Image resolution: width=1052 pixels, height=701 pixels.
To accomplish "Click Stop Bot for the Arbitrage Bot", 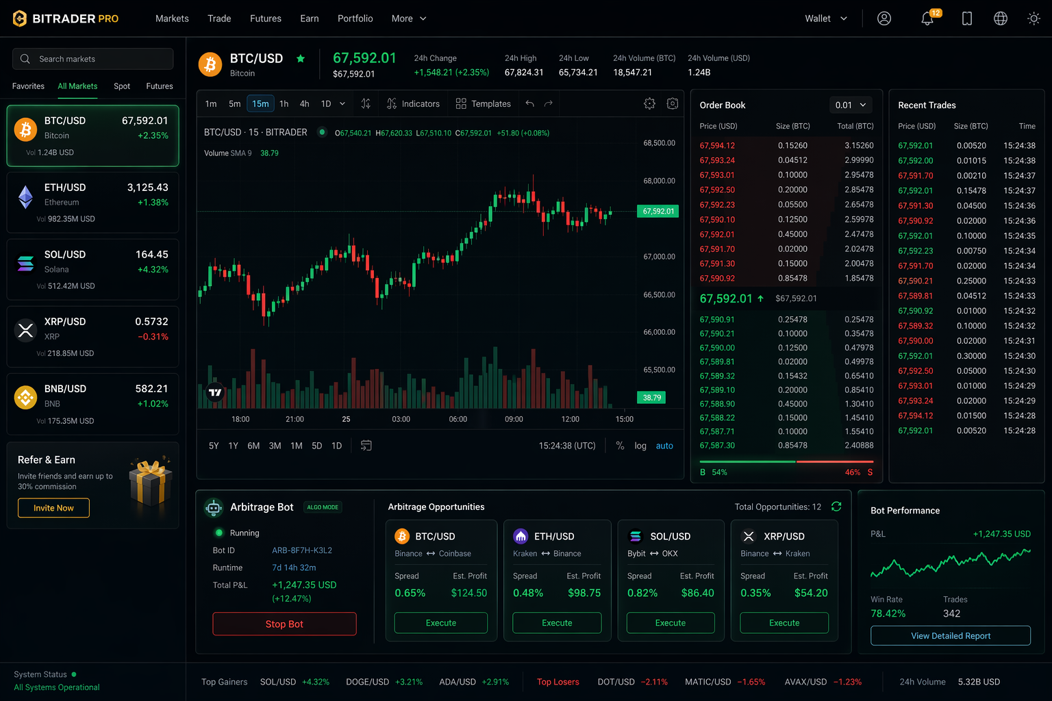I will 284,624.
